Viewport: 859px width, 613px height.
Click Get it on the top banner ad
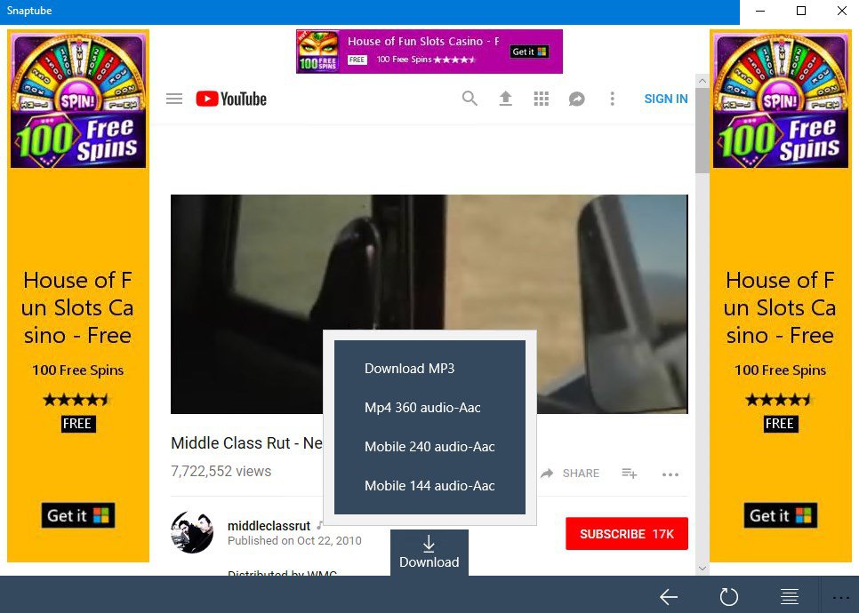click(529, 52)
